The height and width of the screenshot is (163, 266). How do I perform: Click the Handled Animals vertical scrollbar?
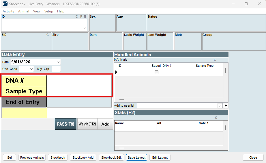[x=225, y=71]
